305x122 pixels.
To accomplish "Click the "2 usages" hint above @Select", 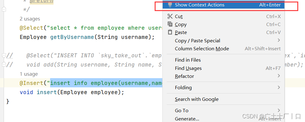I will (30, 19).
